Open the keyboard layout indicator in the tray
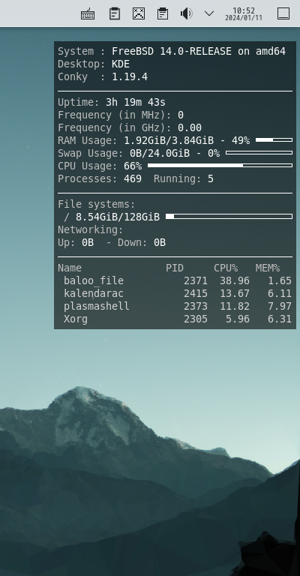Viewport: 300px width, 576px height. tap(88, 14)
